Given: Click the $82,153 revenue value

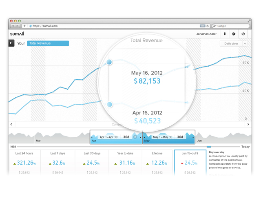Looking at the screenshot, I should click(147, 81).
